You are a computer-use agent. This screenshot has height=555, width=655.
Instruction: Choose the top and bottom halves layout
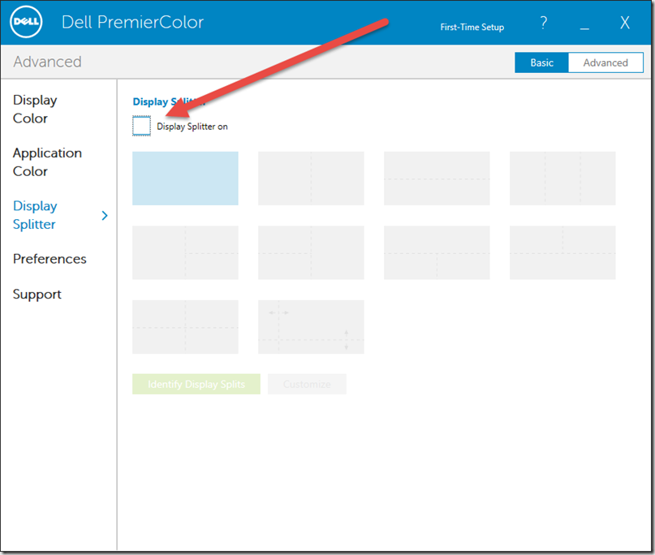click(x=437, y=179)
